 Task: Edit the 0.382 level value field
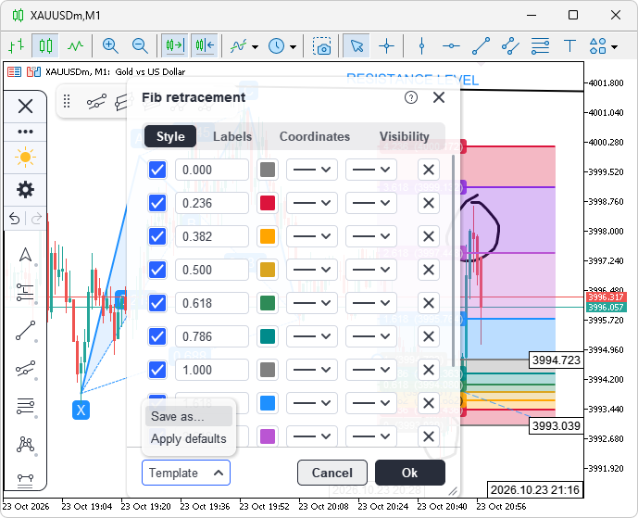click(212, 236)
